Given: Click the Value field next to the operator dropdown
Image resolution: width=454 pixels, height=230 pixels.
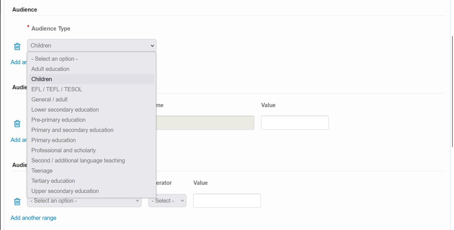Looking at the screenshot, I should tap(227, 201).
